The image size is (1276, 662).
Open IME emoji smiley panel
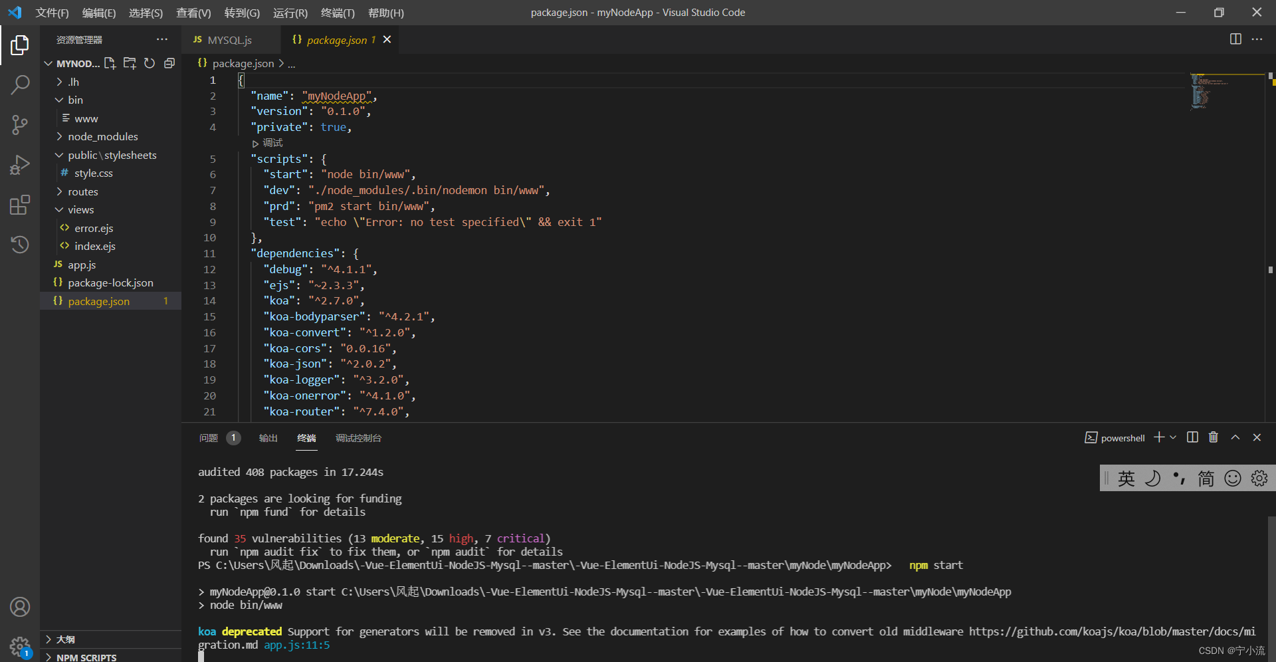pos(1233,479)
